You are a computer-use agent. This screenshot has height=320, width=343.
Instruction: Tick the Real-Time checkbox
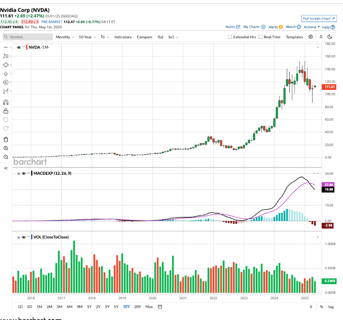click(x=261, y=37)
